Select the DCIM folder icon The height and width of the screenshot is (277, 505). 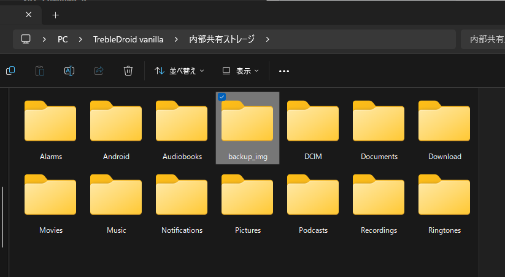click(313, 121)
